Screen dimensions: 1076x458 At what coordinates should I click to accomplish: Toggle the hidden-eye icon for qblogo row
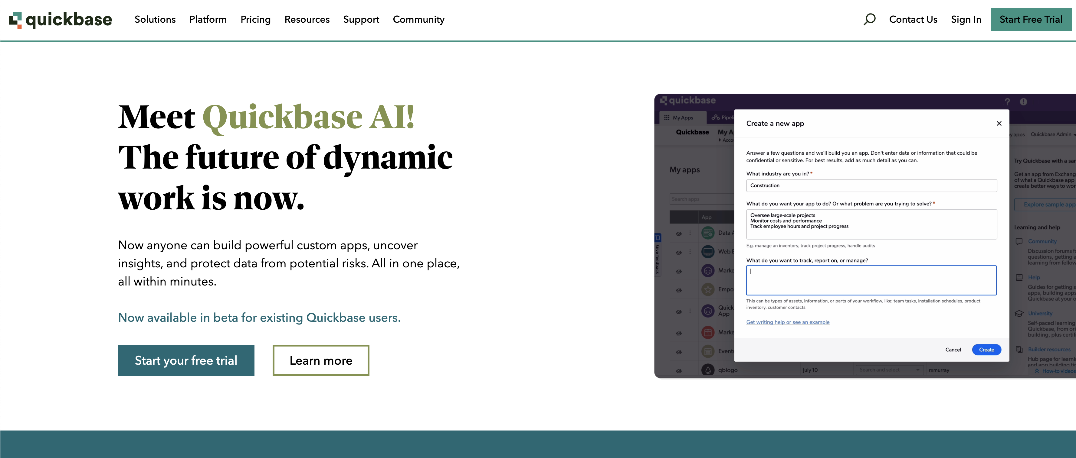tap(679, 371)
